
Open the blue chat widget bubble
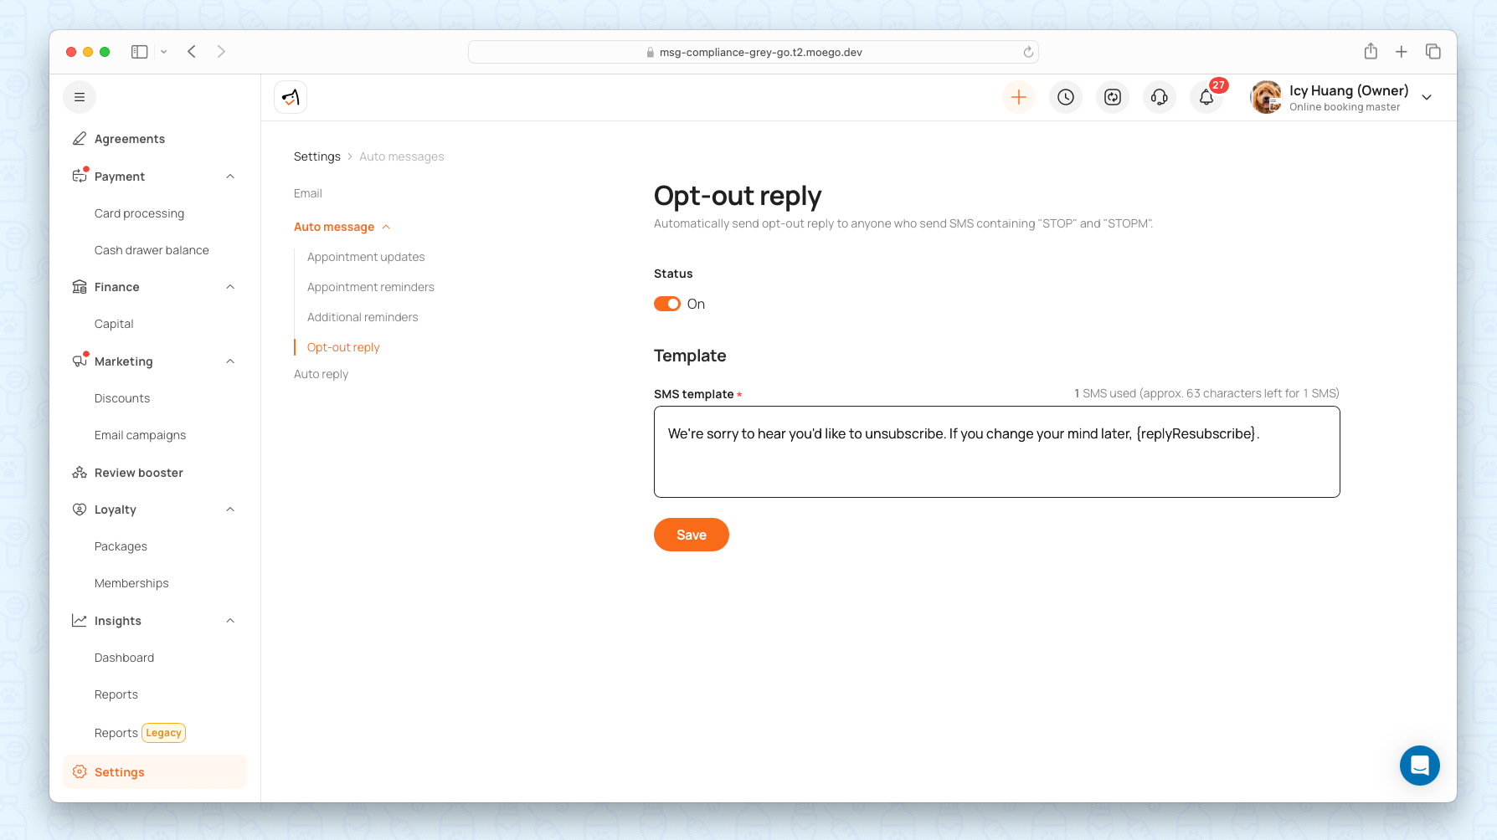pyautogui.click(x=1419, y=765)
